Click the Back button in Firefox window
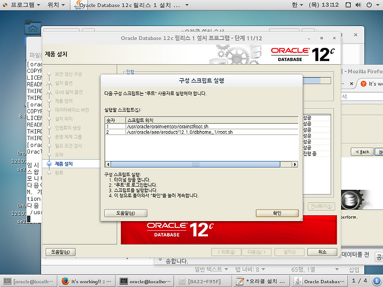Image resolution: width=383 pixels, height=287 pixels. [x=362, y=151]
